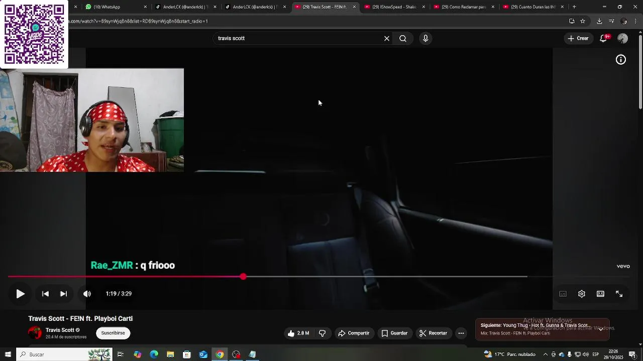The image size is (643, 361).
Task: Switch to first AnderLCK TikTok tab
Action: coord(185,7)
